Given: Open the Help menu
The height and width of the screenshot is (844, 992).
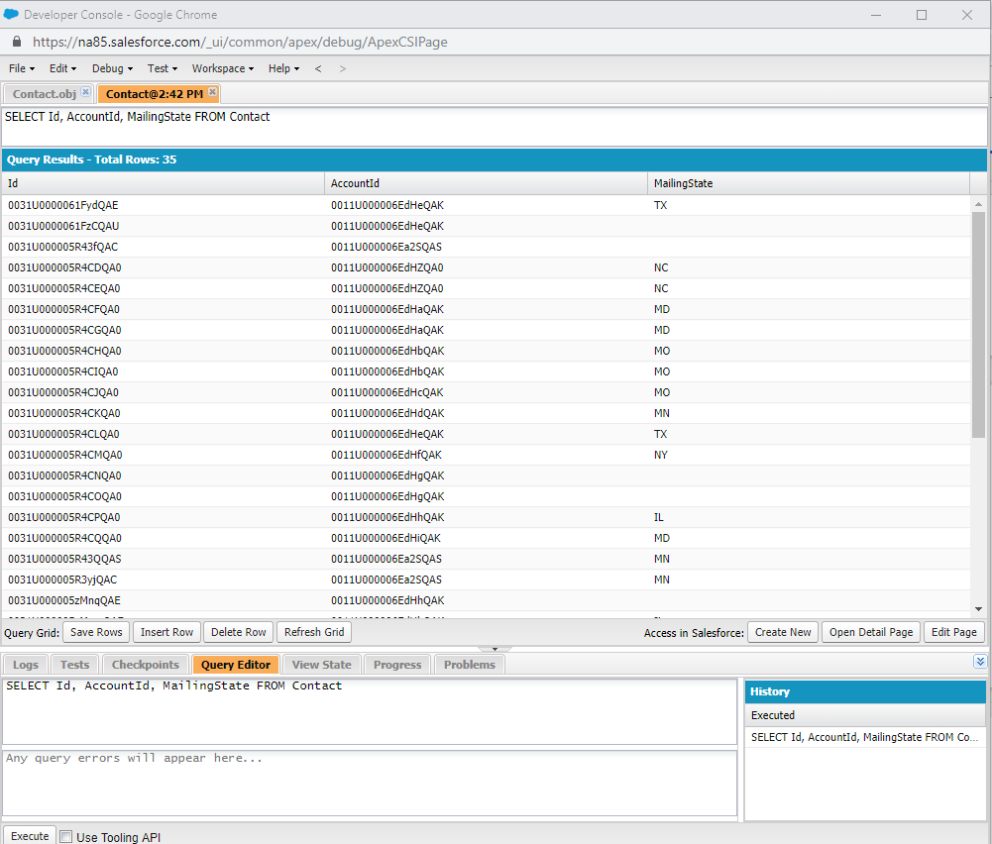Looking at the screenshot, I should point(283,68).
